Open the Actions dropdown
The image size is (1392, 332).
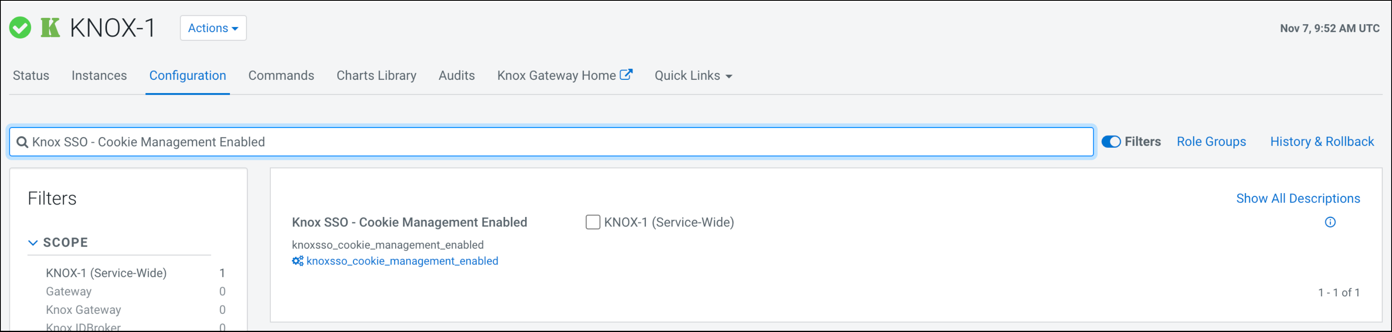(213, 28)
